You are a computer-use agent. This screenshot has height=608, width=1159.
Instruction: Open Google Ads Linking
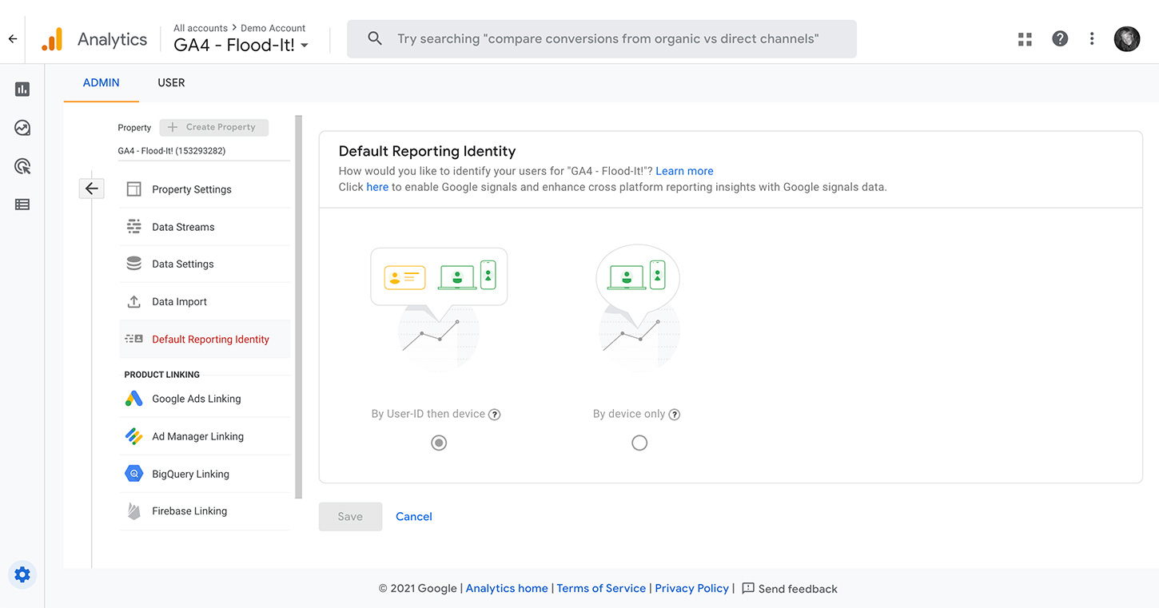pos(205,399)
